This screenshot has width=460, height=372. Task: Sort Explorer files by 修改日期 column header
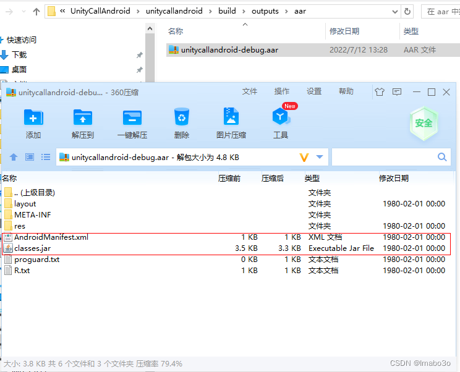(x=344, y=31)
